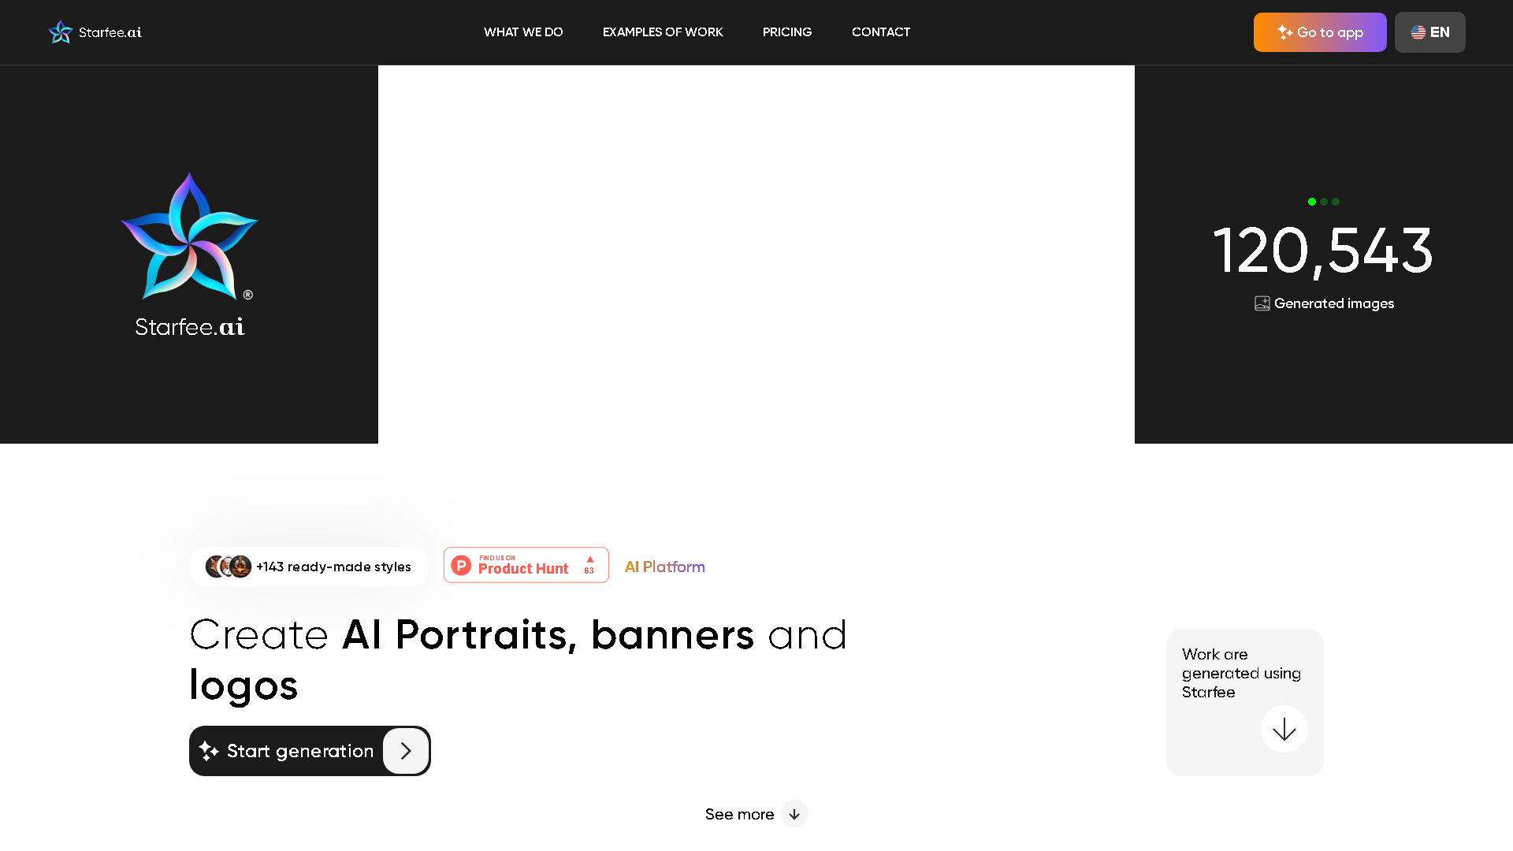Click the sparkle icon in Start generation
The width and height of the screenshot is (1513, 851).
(209, 751)
